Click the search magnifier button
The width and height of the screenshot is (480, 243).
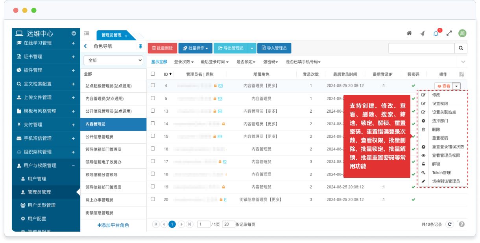coord(461,48)
